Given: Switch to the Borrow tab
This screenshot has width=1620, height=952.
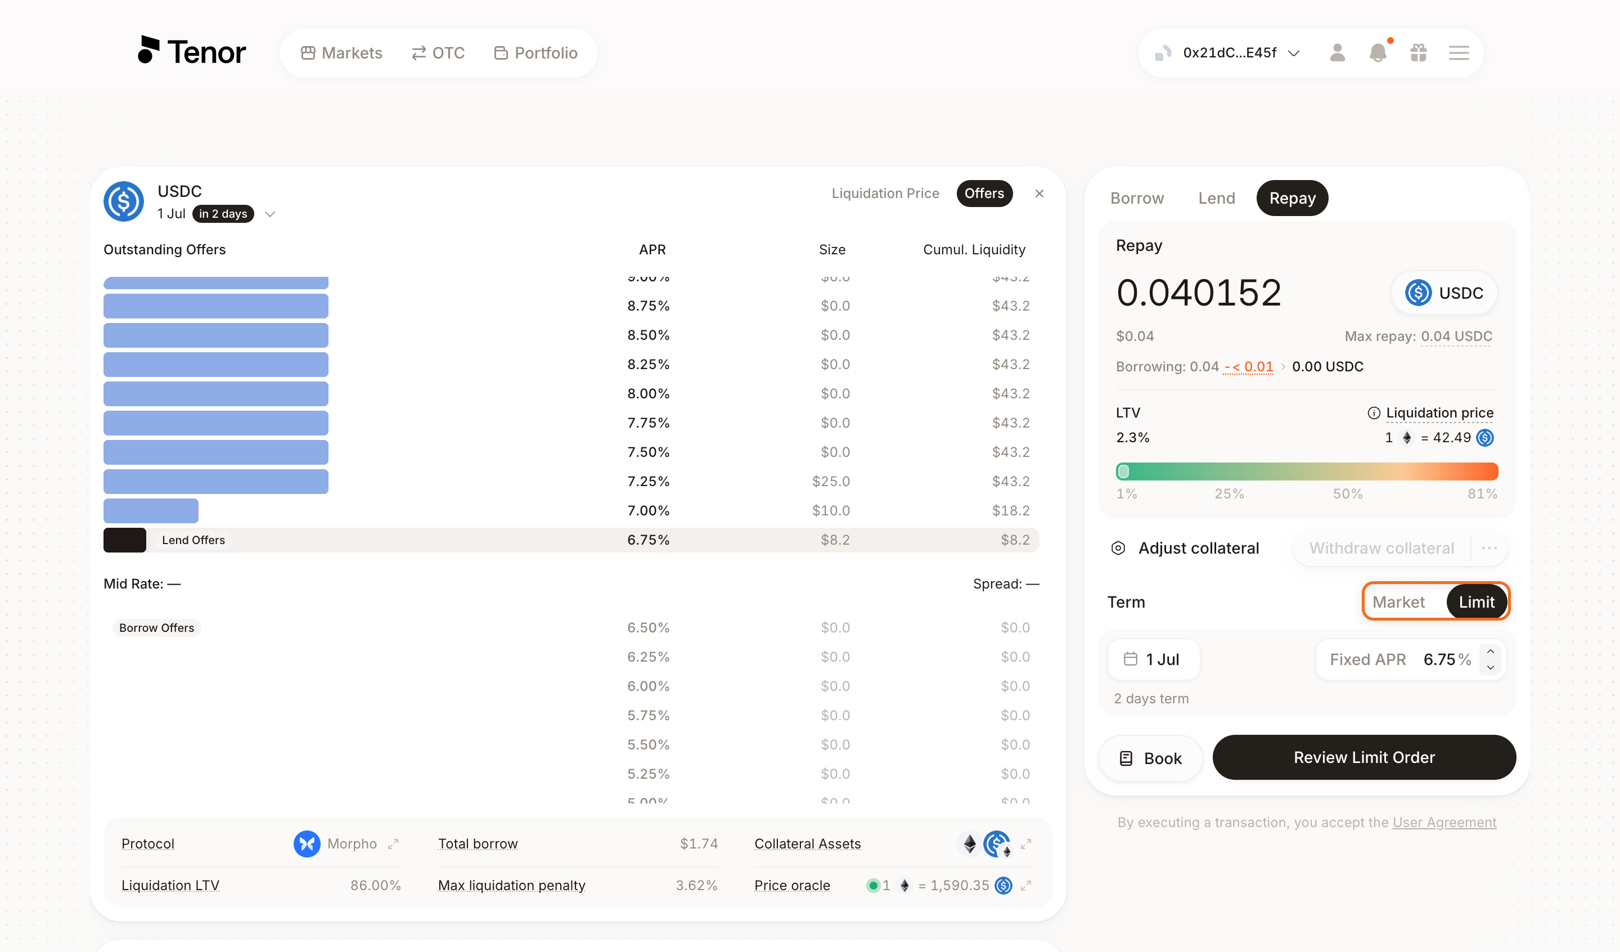Looking at the screenshot, I should coord(1137,198).
